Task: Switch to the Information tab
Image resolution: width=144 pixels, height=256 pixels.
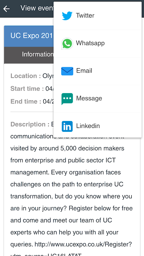Action: pos(38,54)
